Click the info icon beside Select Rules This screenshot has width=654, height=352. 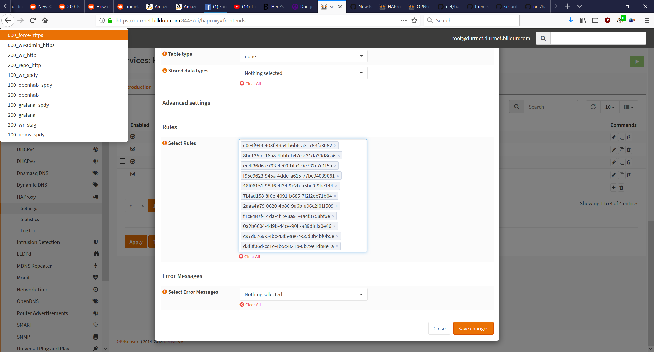tap(165, 143)
